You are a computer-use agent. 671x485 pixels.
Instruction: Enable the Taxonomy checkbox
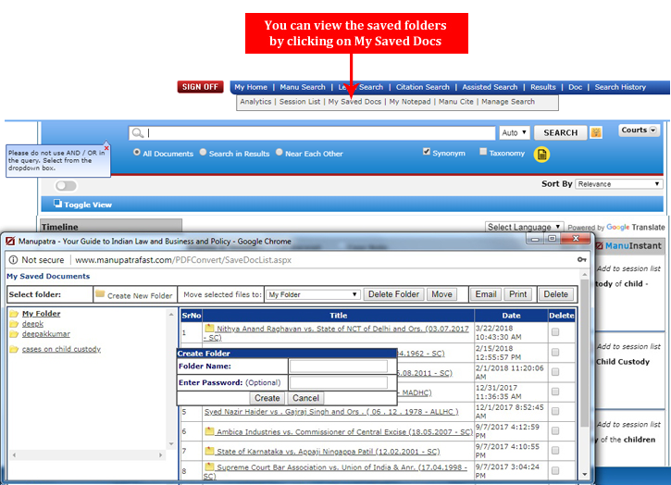tap(483, 152)
